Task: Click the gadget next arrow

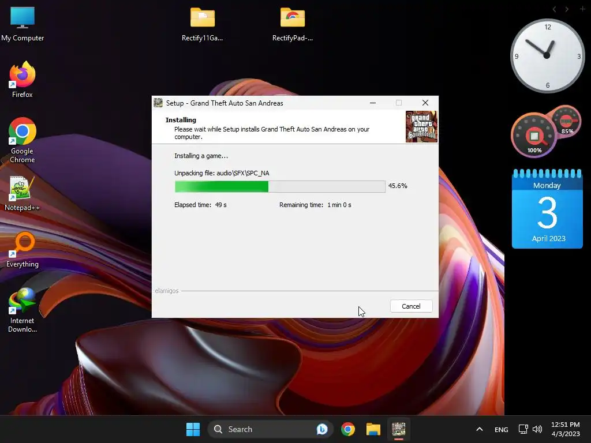Action: pos(567,9)
